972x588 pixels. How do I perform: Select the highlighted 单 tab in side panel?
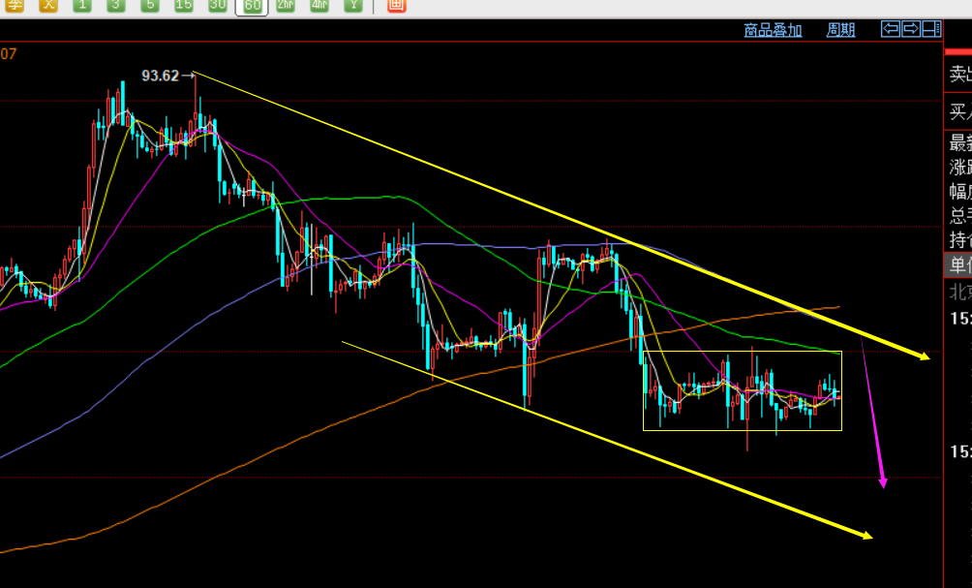(958, 265)
